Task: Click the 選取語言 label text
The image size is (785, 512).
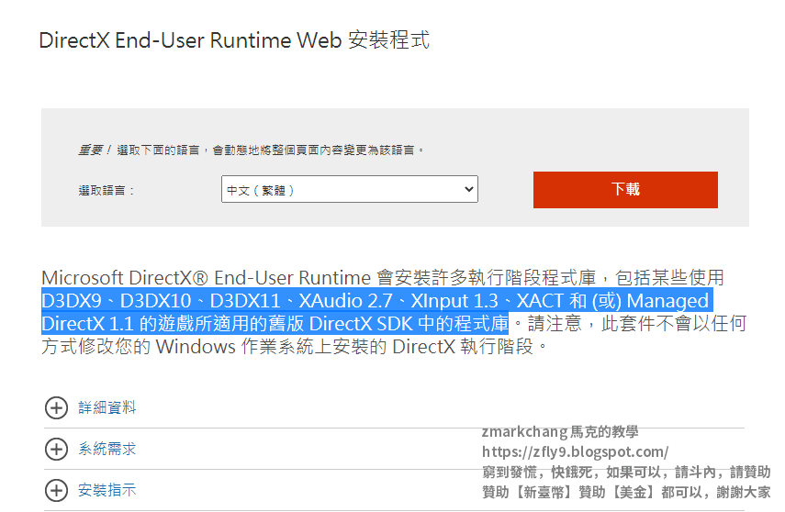Action: [107, 190]
